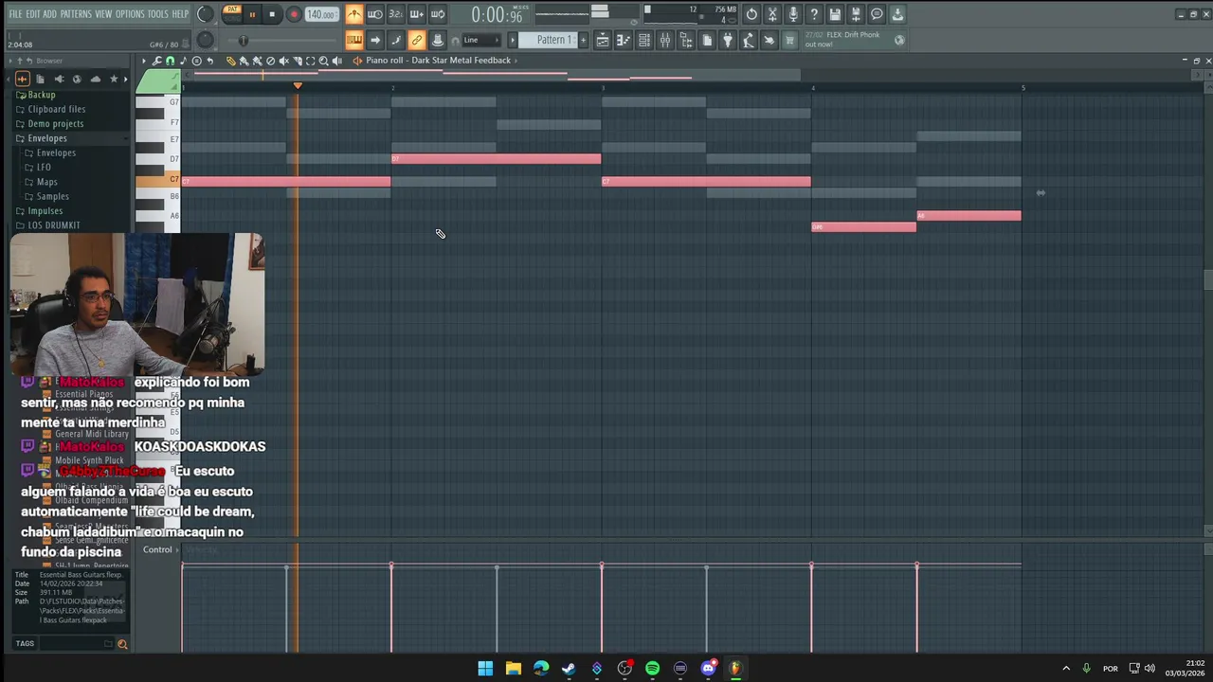Open the Pattern 1 selector
1213x682 pixels.
[x=548, y=40]
